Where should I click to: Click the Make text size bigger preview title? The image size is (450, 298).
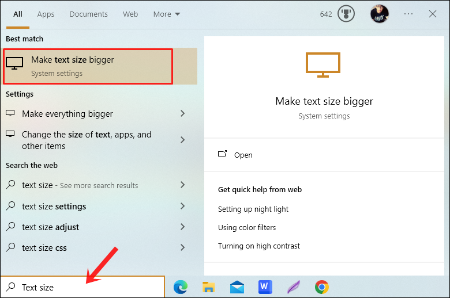pos(324,101)
